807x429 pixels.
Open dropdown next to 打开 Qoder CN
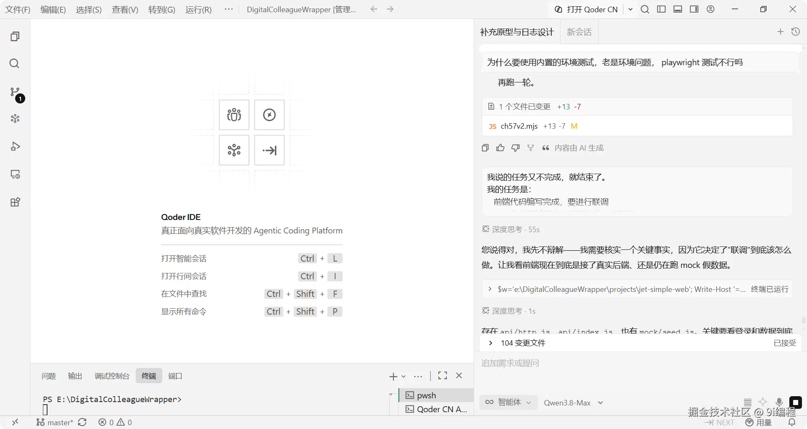[630, 9]
